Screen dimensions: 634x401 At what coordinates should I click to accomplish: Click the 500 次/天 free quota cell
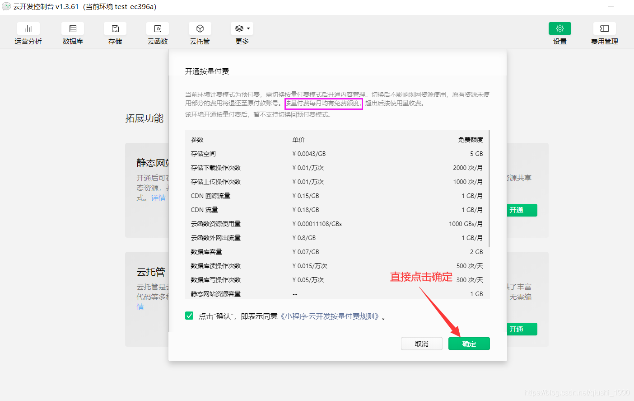(470, 266)
